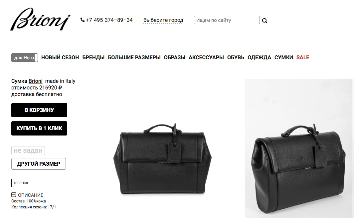Choose 'ДРУГОЙ РАЗМЕР' button
Viewport: 354px width, 218px height.
point(39,164)
